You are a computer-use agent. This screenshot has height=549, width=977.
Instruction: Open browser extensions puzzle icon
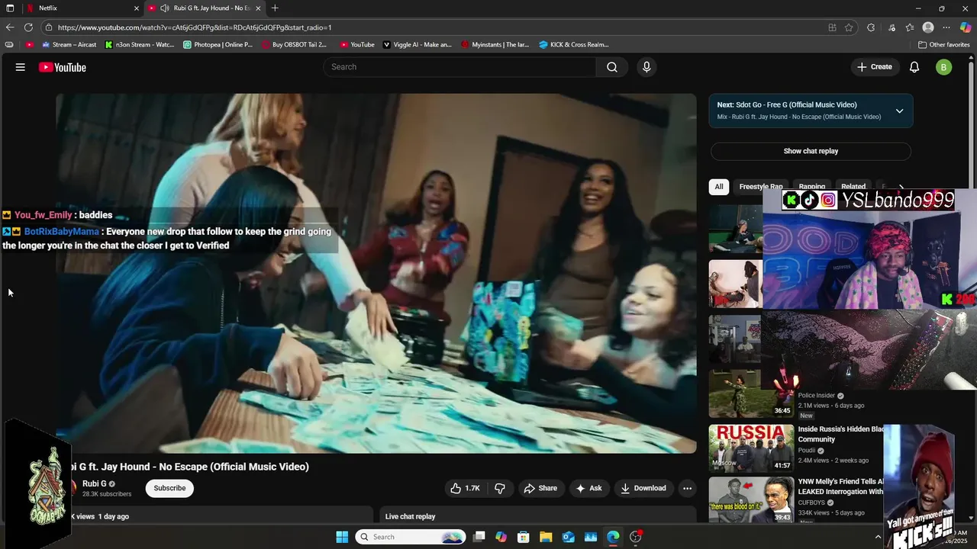871,27
